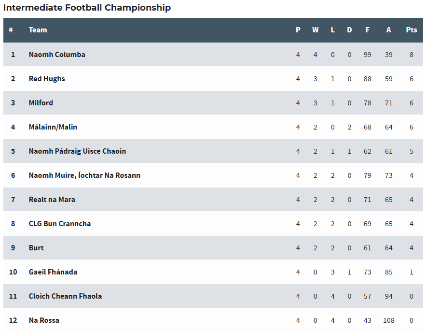This screenshot has width=426, height=332.
Task: Click the Intermediate Football Championship heading
Action: click(x=87, y=8)
